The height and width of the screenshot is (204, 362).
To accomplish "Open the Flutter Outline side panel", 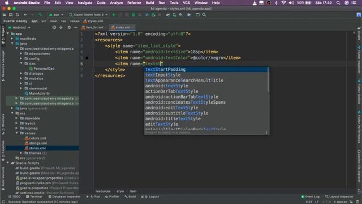I will pos(359,92).
